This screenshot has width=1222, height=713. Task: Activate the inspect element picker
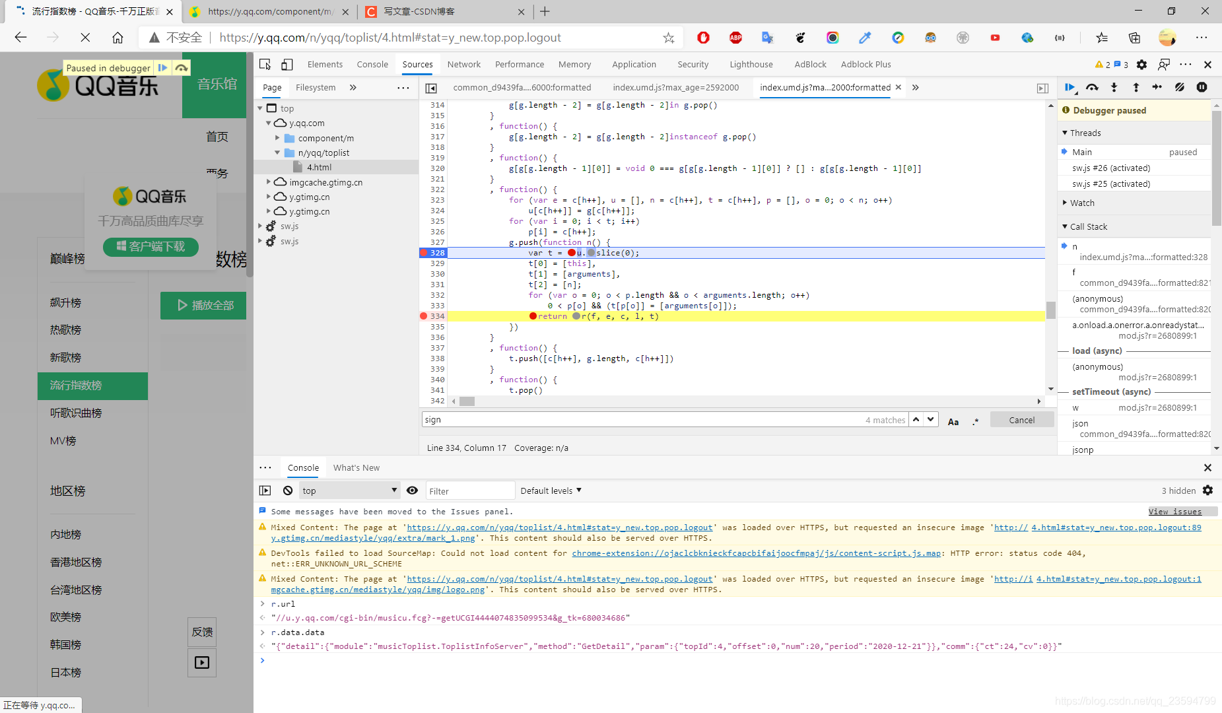265,64
